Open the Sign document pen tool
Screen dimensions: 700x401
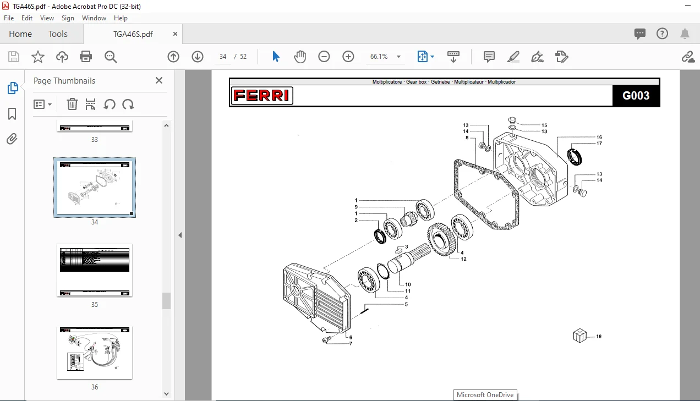click(x=537, y=57)
